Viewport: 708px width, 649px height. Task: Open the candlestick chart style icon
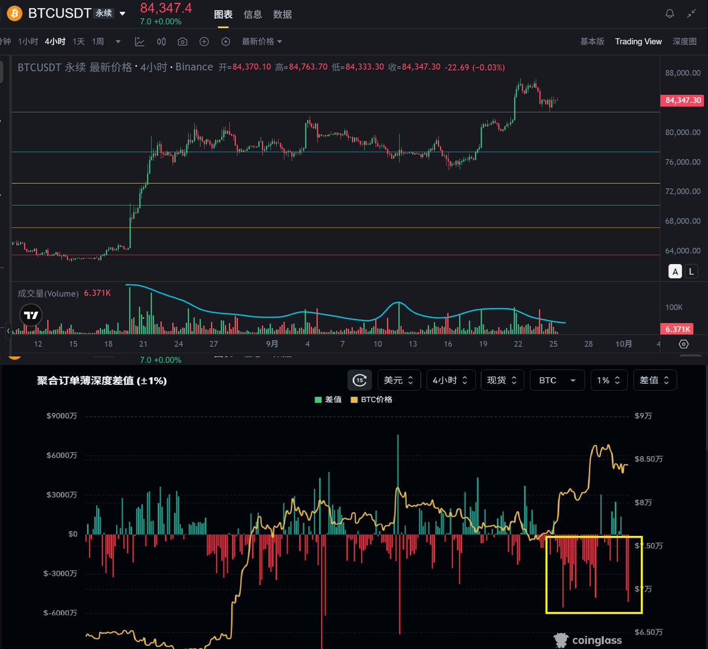coord(161,42)
